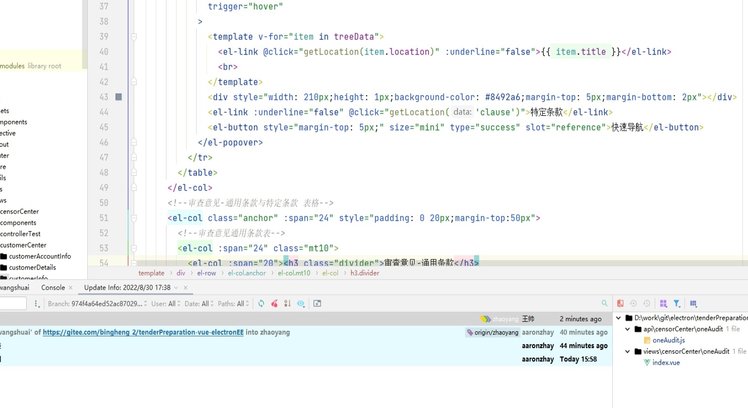Select el-row in the breadcrumb bar
This screenshot has height=408, width=748.
(206, 273)
